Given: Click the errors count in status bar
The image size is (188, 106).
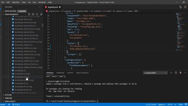Looking at the screenshot, I should click(x=14, y=105).
